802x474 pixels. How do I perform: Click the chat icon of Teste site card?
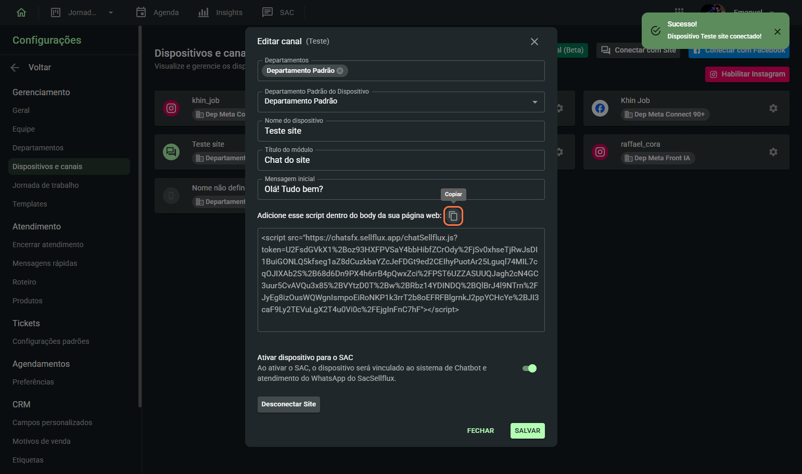171,152
